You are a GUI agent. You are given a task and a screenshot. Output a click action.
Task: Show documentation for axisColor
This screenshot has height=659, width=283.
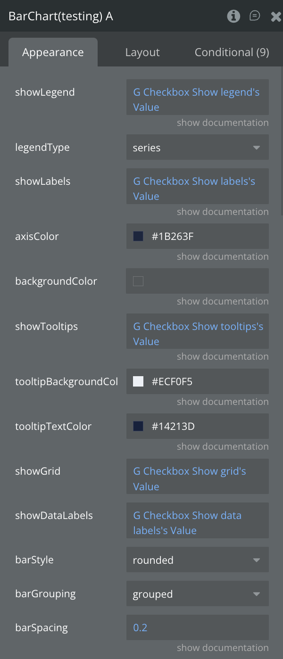pyautogui.click(x=223, y=256)
